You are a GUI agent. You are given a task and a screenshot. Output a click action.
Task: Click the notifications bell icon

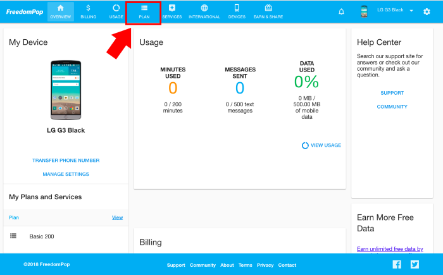tap(341, 12)
